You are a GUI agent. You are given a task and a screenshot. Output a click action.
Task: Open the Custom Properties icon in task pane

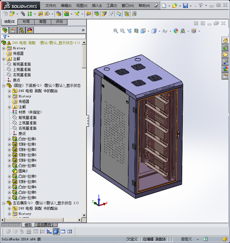(225, 76)
